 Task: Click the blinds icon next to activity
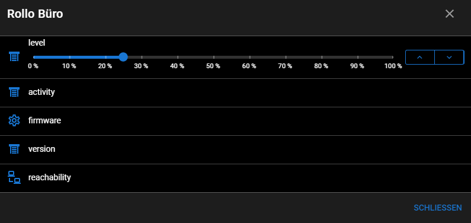pyautogui.click(x=14, y=92)
